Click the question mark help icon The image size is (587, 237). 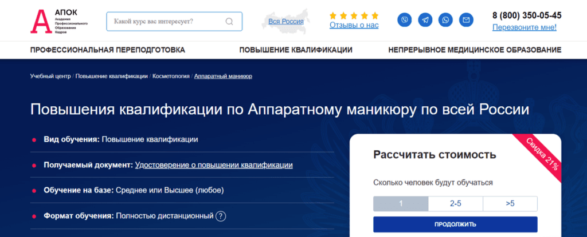pos(221,216)
